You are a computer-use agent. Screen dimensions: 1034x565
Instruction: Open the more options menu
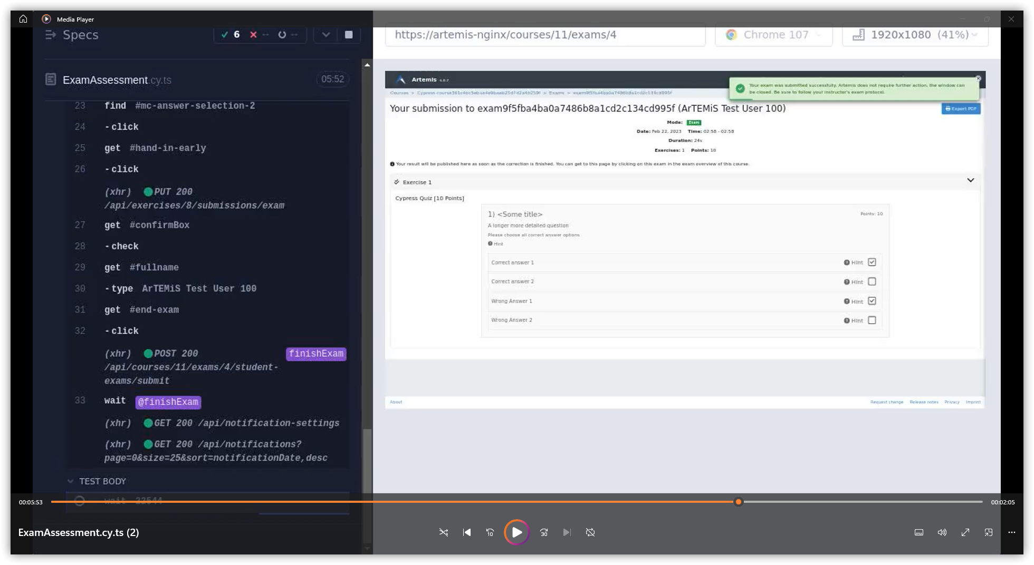point(1012,533)
